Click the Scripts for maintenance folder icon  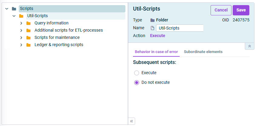pos(28,38)
